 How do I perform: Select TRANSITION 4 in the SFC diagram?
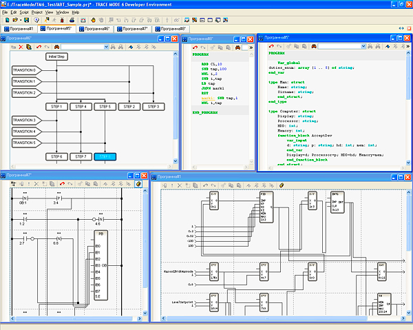tap(27, 132)
